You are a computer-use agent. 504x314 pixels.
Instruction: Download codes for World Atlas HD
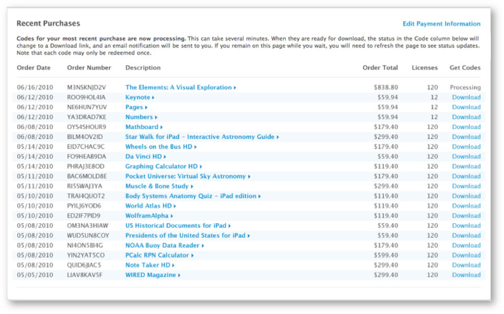(x=466, y=206)
